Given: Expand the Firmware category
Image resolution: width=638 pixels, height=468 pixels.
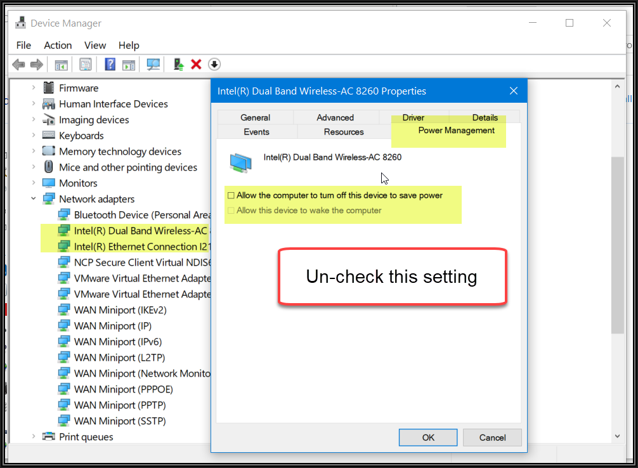Looking at the screenshot, I should [34, 88].
